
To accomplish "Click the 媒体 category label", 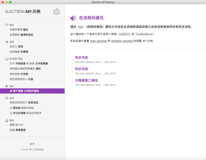I will click(x=12, y=120).
